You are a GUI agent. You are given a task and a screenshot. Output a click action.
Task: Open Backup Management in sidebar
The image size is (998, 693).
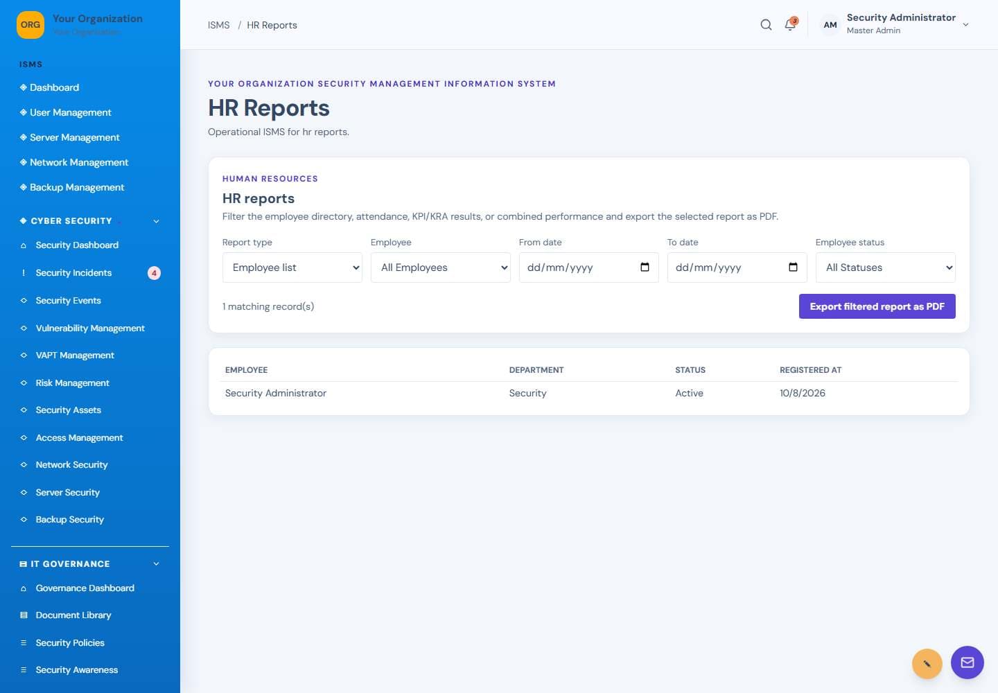[x=77, y=187]
